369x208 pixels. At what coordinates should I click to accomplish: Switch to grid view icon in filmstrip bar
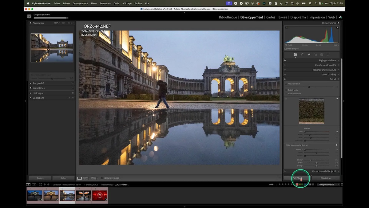[x=40, y=185]
